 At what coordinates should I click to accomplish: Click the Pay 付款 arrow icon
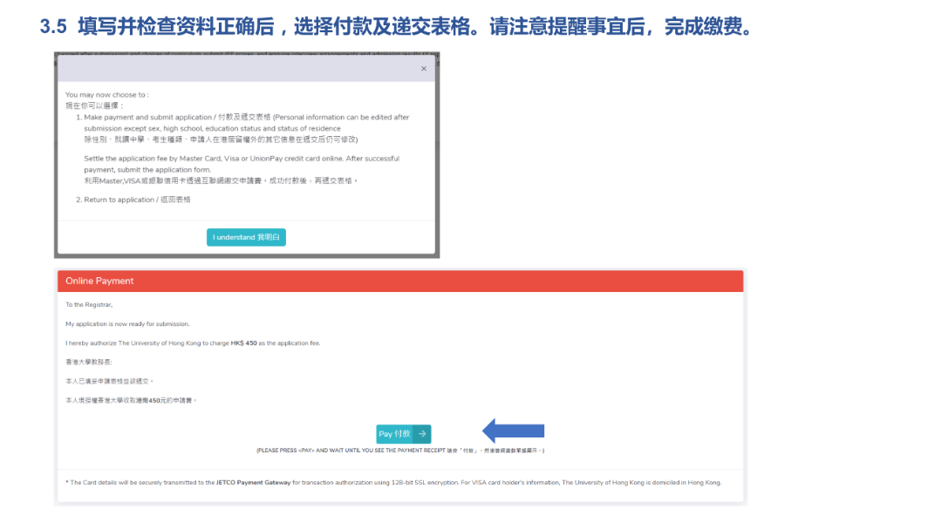422,433
